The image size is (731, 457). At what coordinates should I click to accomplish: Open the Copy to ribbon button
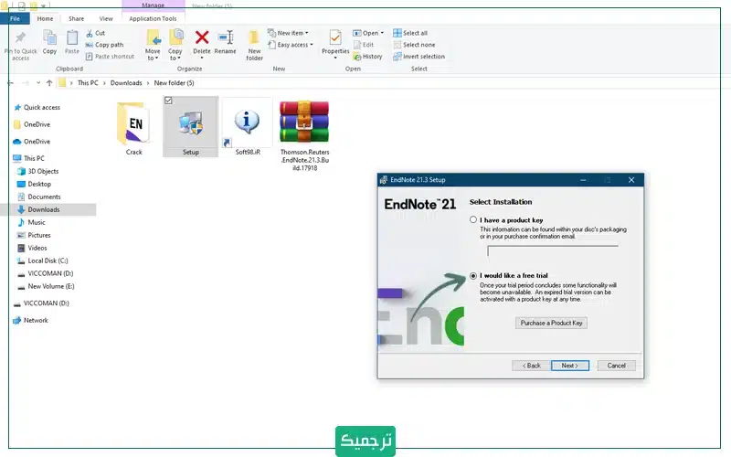(175, 45)
